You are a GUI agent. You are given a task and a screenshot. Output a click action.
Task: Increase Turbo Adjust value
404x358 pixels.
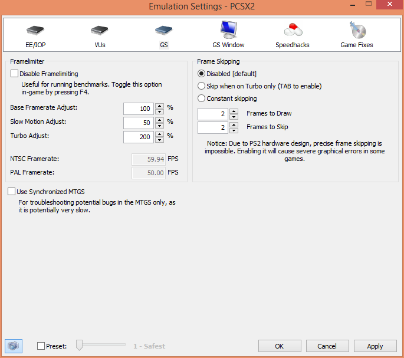(160, 134)
